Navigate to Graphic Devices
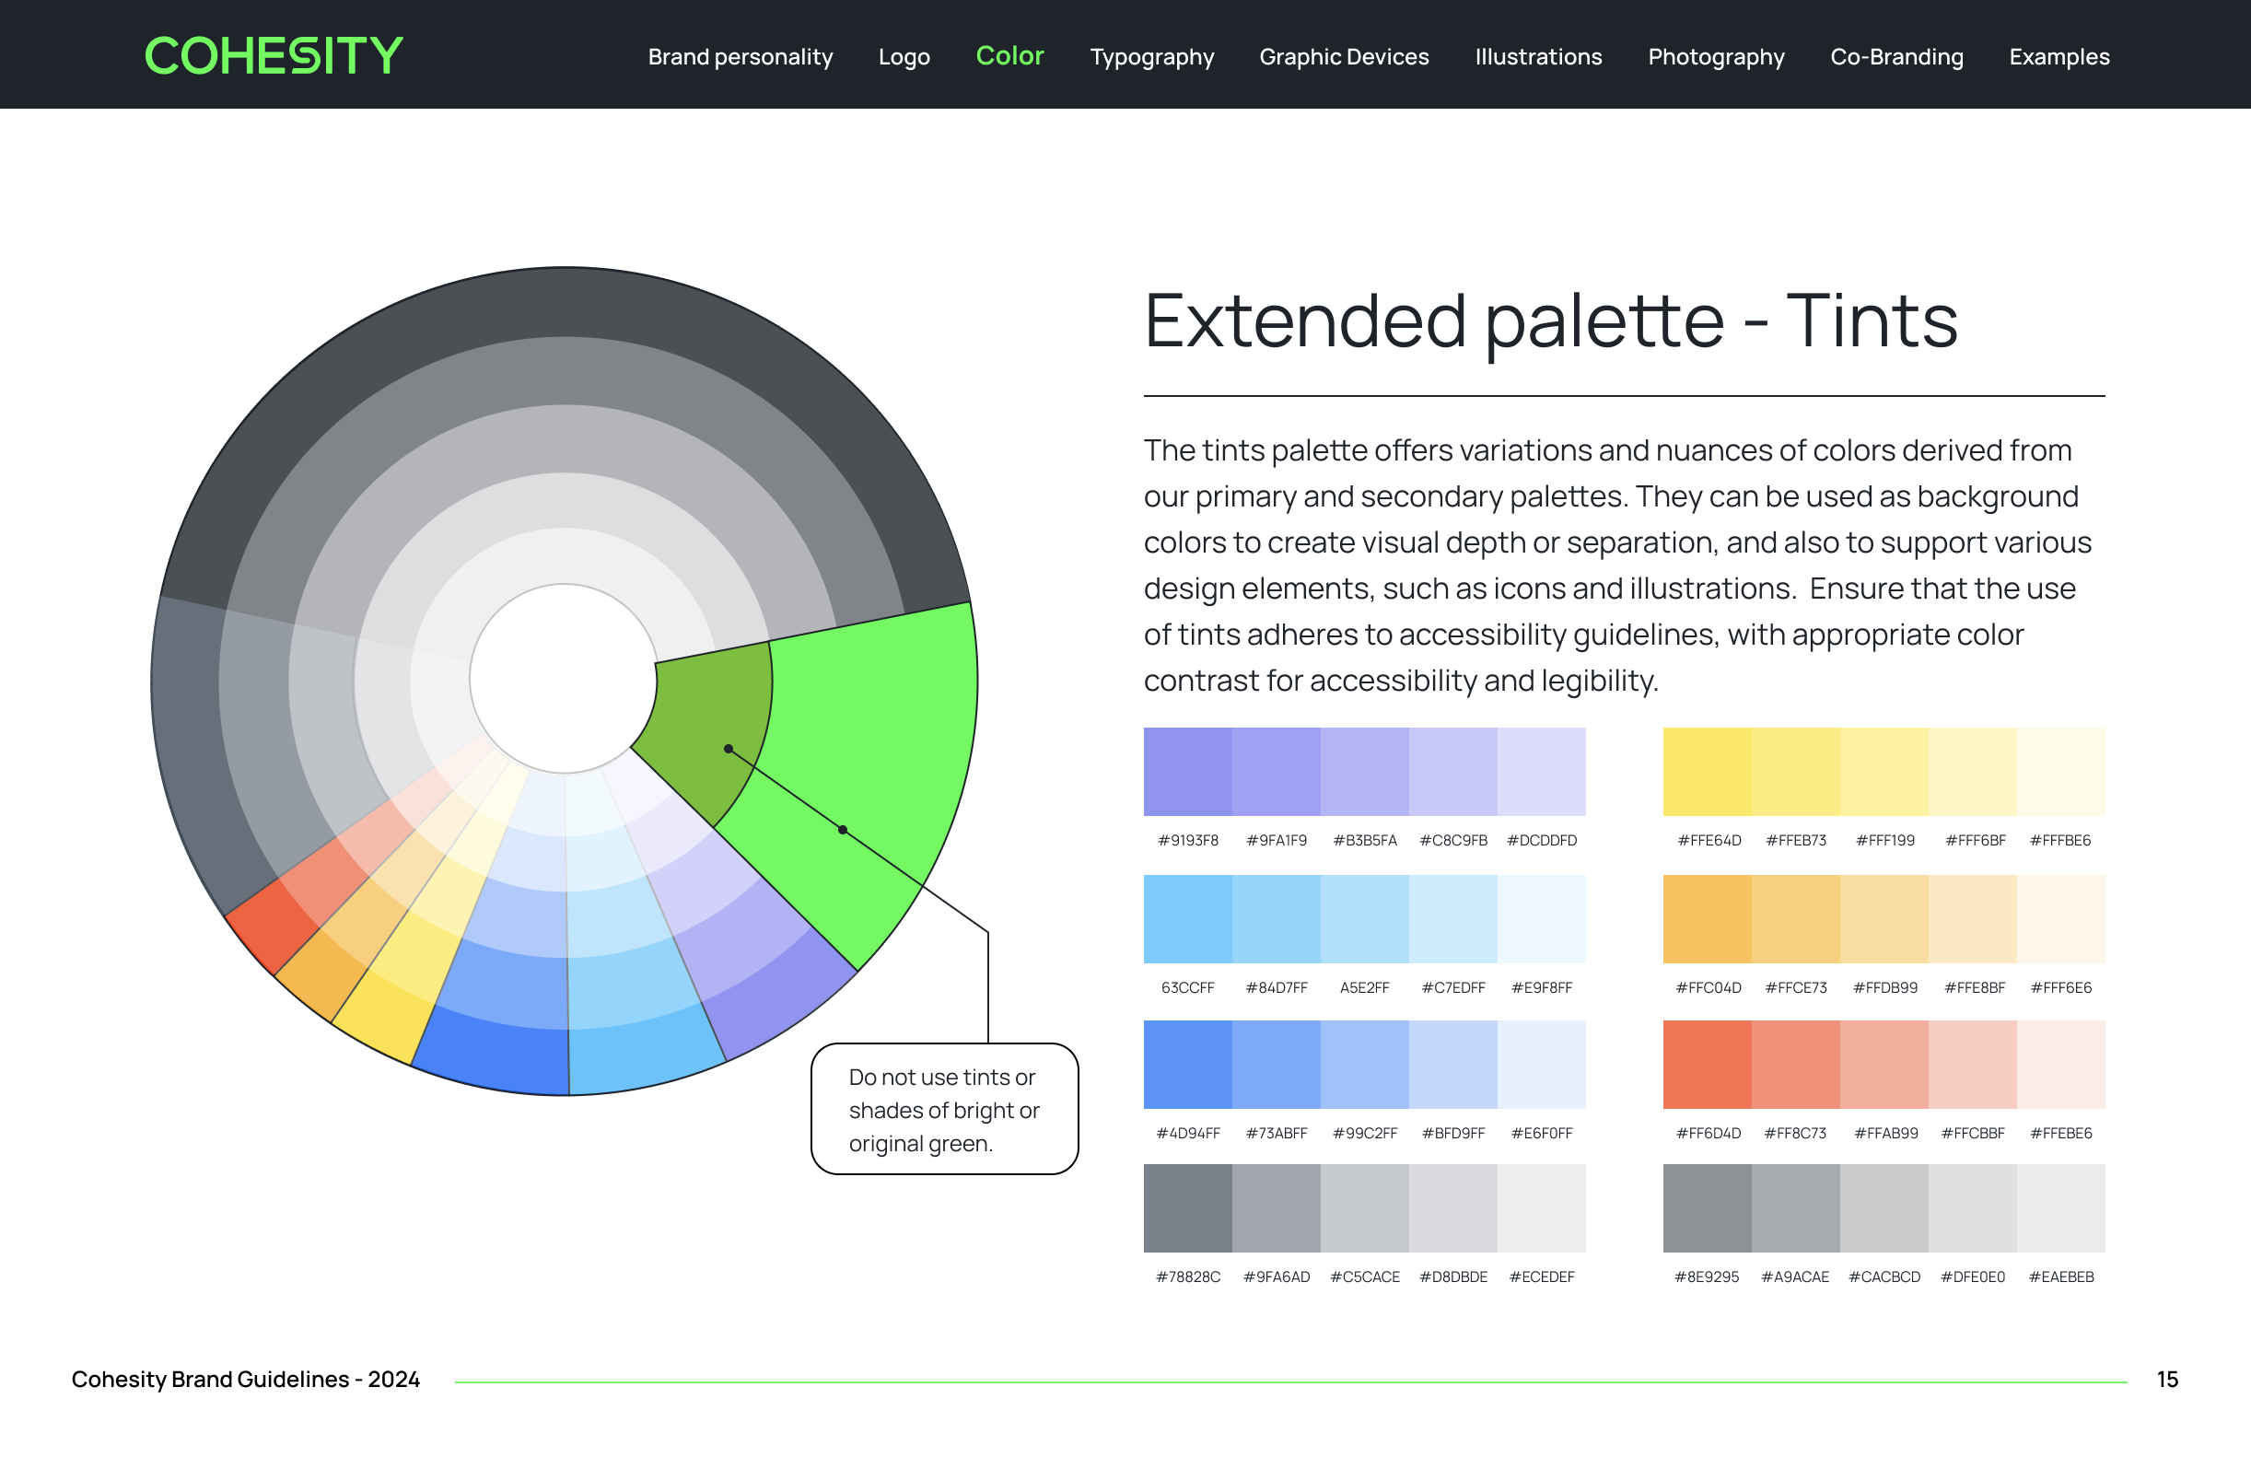 1343,57
